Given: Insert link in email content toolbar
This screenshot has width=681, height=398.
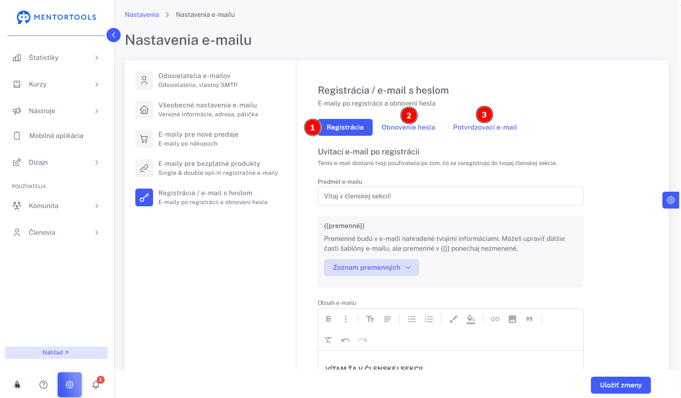Looking at the screenshot, I should point(495,319).
